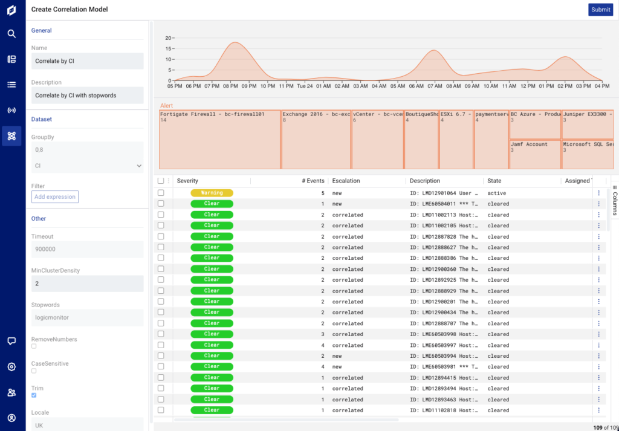619x431 pixels.
Task: Open the GroupBy CI dropdown
Action: click(87, 166)
